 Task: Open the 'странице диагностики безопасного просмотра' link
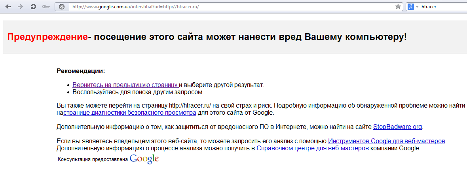tap(129, 113)
